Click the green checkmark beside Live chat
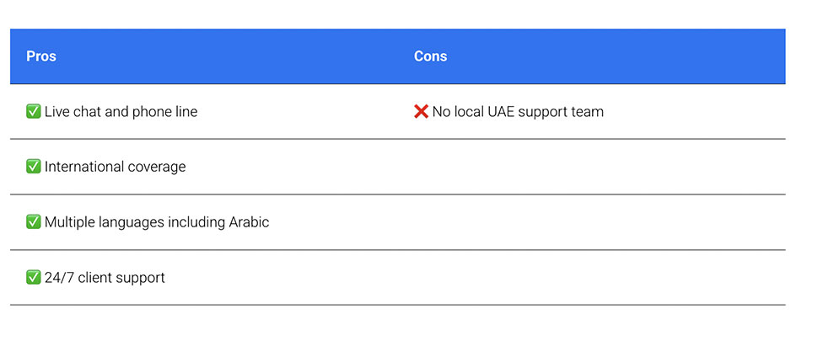This screenshot has width=823, height=346. tap(34, 111)
